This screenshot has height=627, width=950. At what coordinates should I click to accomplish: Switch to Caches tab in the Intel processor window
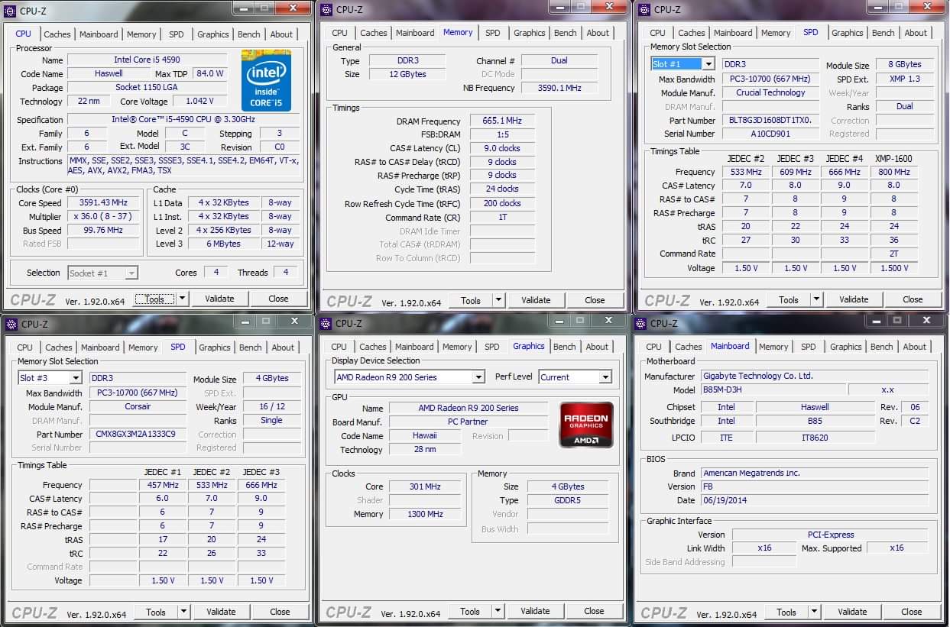57,34
